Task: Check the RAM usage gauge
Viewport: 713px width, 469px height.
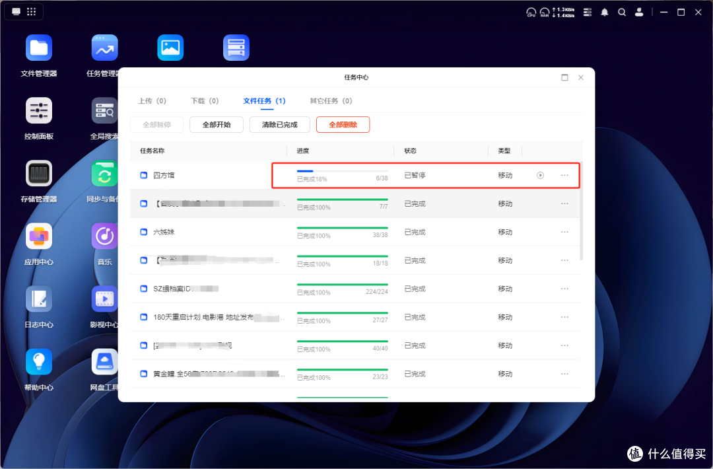Action: [x=544, y=13]
